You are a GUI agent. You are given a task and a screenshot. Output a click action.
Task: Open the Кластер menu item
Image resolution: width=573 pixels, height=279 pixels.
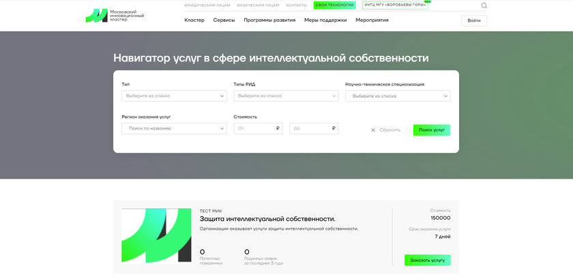coord(194,20)
